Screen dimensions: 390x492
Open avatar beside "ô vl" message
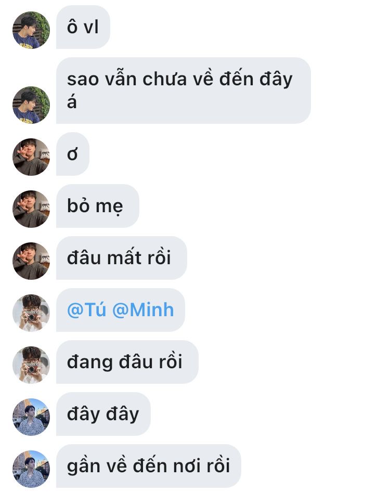point(31,30)
